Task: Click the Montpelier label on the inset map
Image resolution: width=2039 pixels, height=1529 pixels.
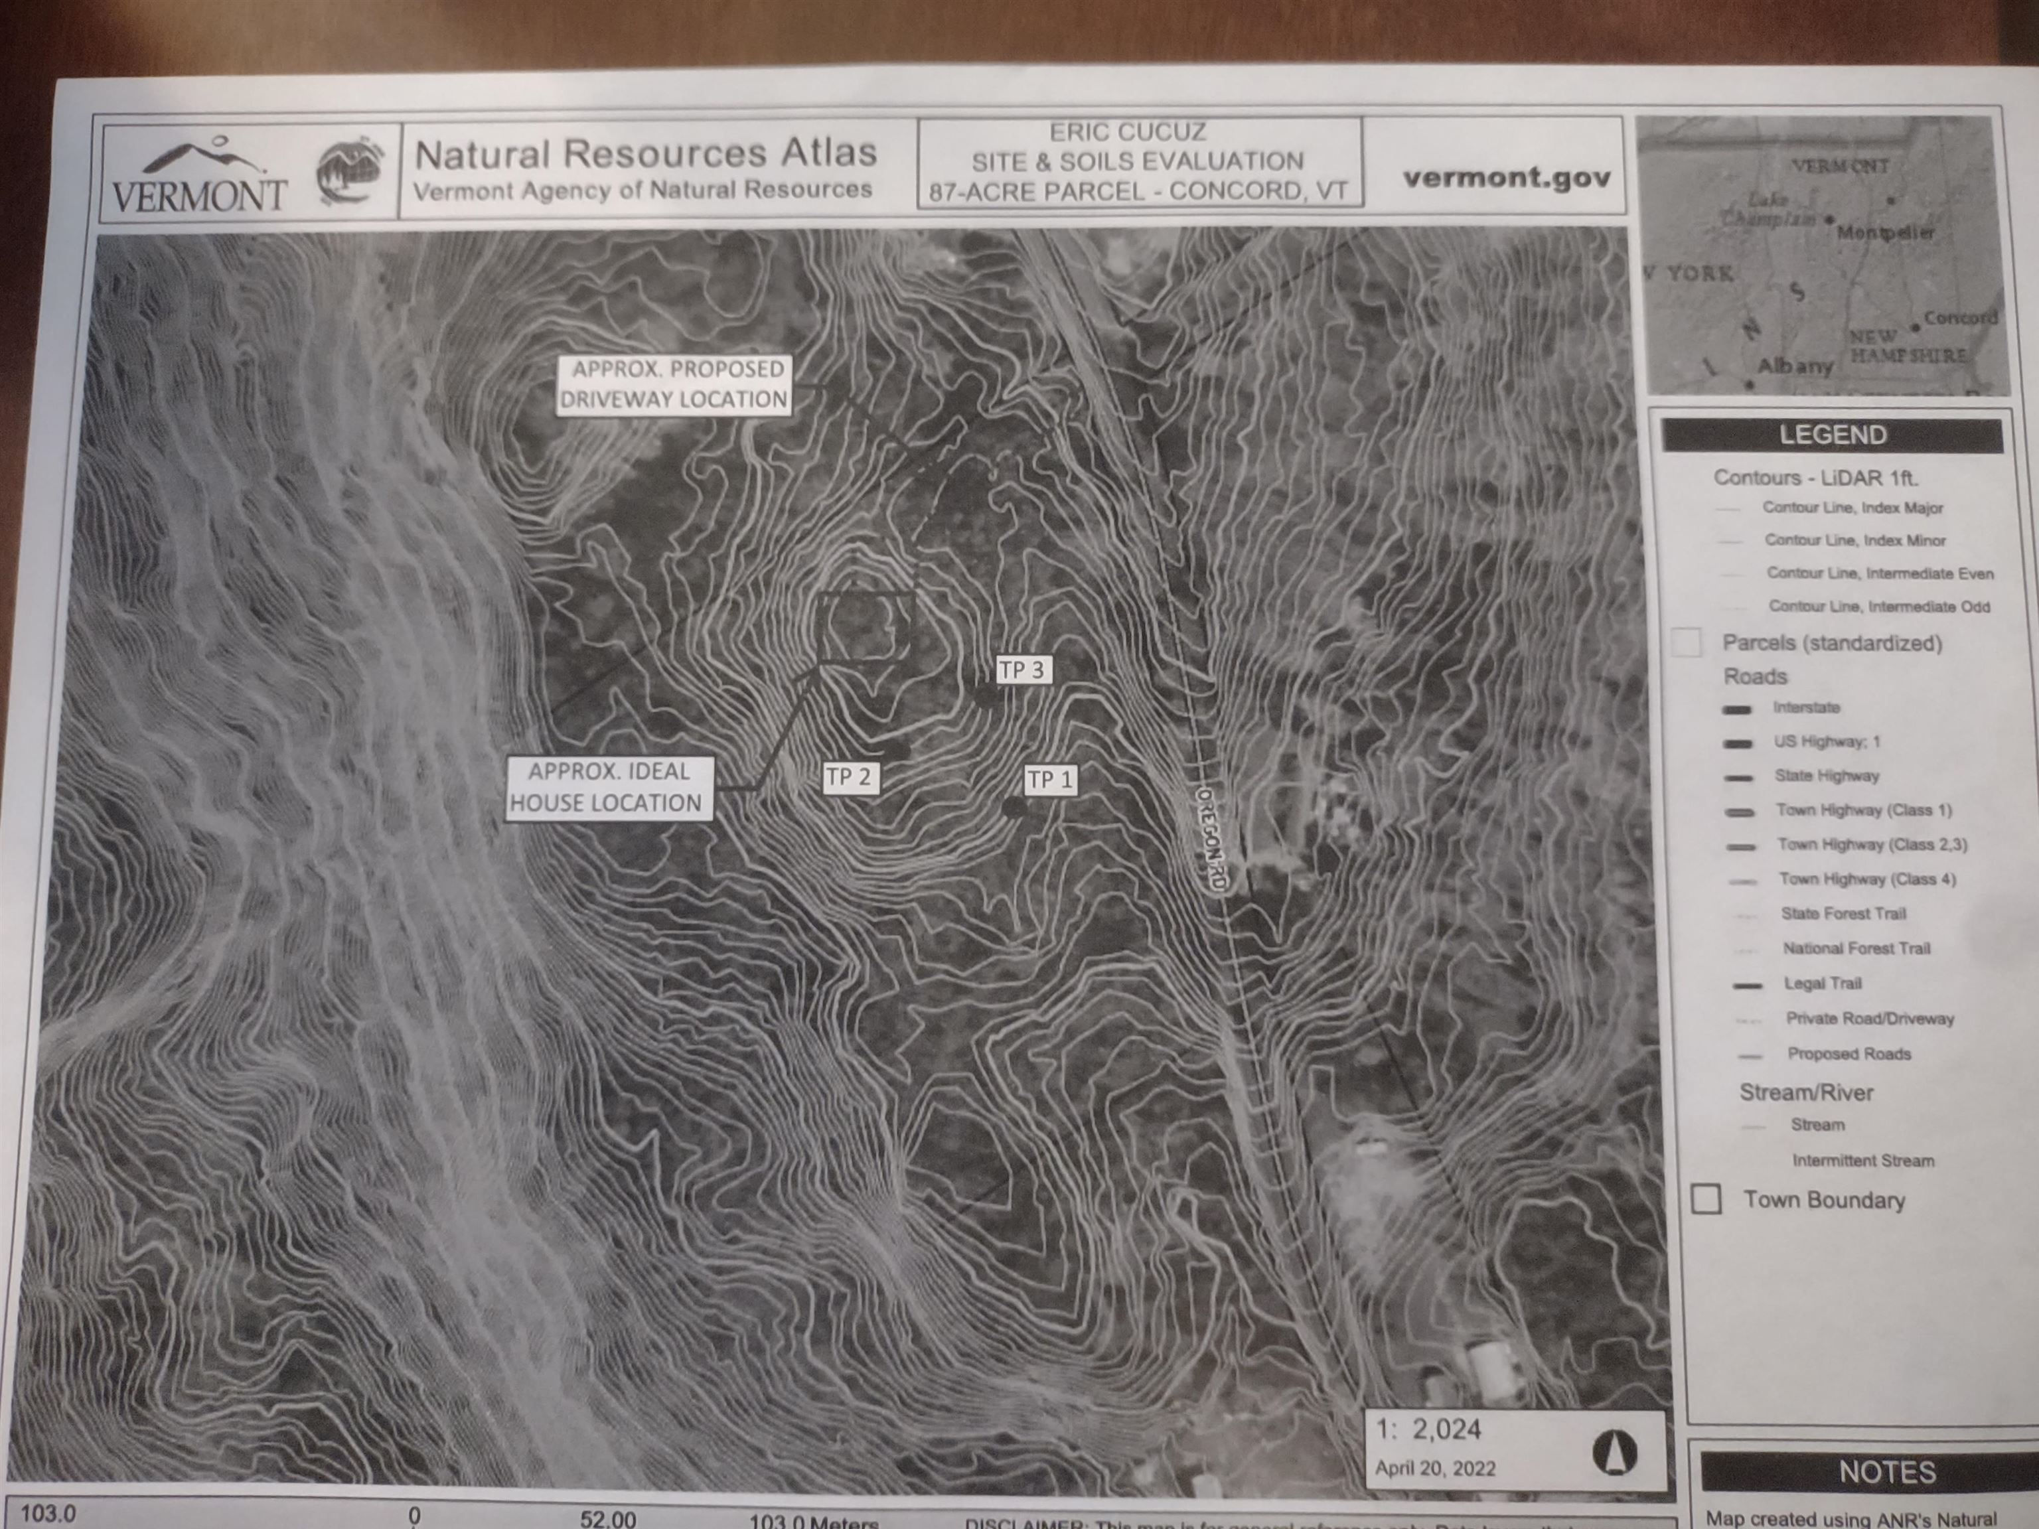Action: coord(1885,232)
